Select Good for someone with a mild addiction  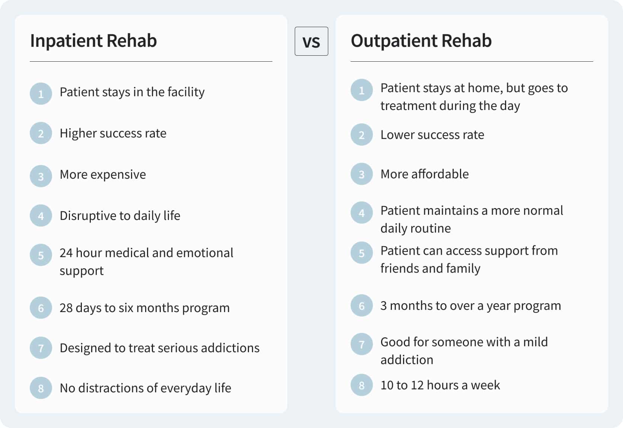(464, 350)
